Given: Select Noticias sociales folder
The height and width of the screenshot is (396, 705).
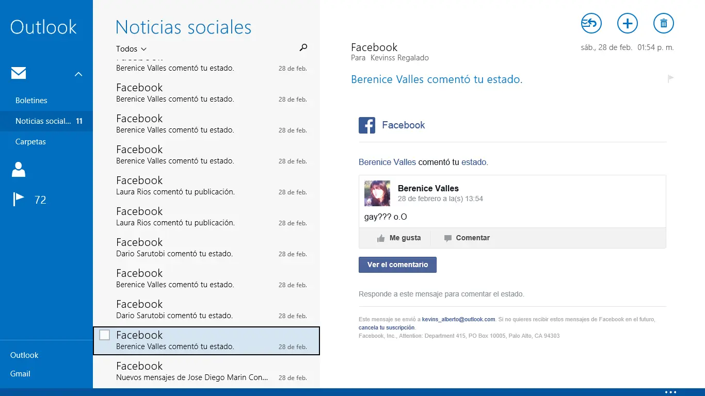Looking at the screenshot, I should tap(46, 121).
